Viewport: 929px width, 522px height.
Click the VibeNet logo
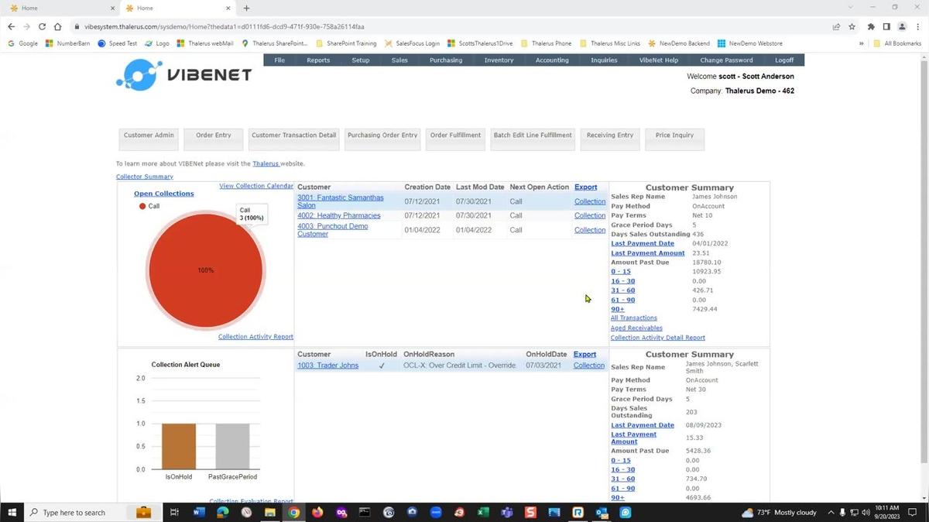[x=183, y=75]
